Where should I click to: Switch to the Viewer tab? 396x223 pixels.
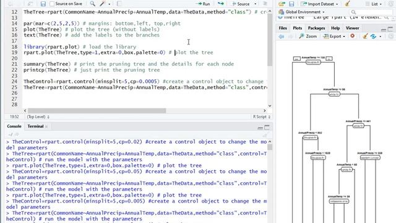click(352, 28)
